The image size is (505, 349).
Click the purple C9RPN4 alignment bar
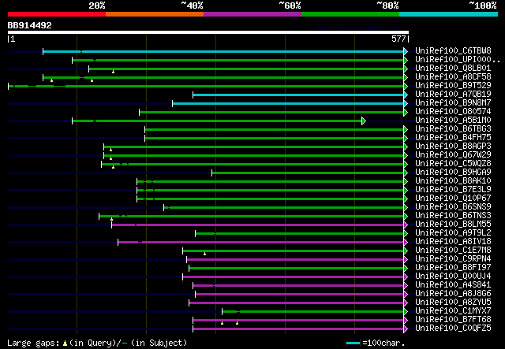point(295,259)
